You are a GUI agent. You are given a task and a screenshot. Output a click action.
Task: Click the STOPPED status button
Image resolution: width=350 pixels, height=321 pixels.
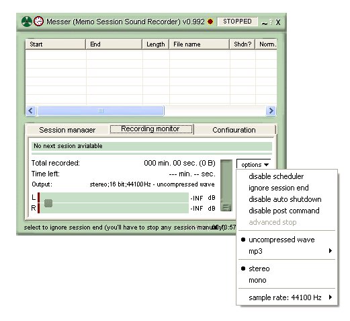237,22
